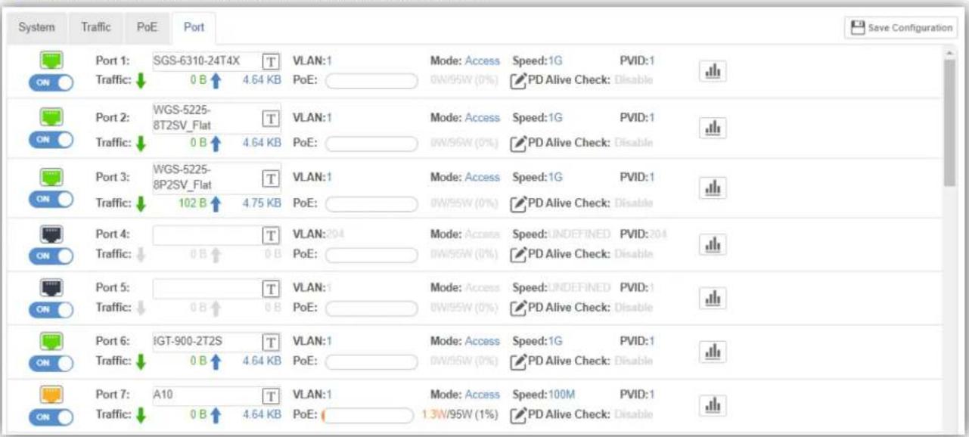
Task: Click the T text icon for Port 7 description
Action: 270,395
